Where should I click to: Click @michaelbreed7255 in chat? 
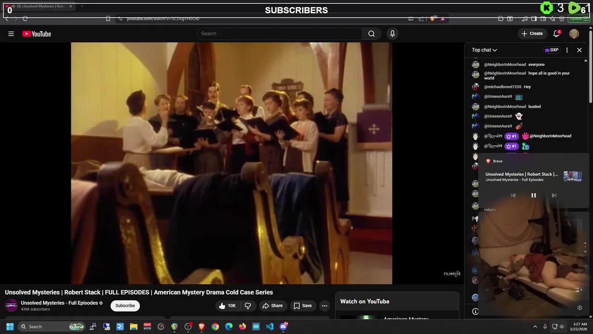pos(503,87)
